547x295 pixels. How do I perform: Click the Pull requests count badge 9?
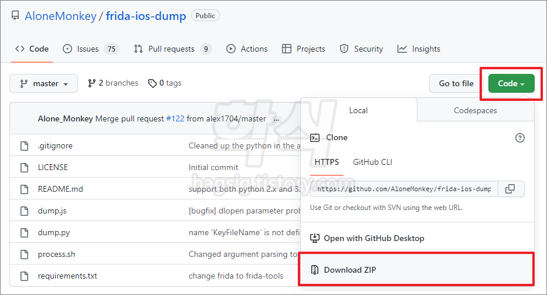(x=206, y=49)
